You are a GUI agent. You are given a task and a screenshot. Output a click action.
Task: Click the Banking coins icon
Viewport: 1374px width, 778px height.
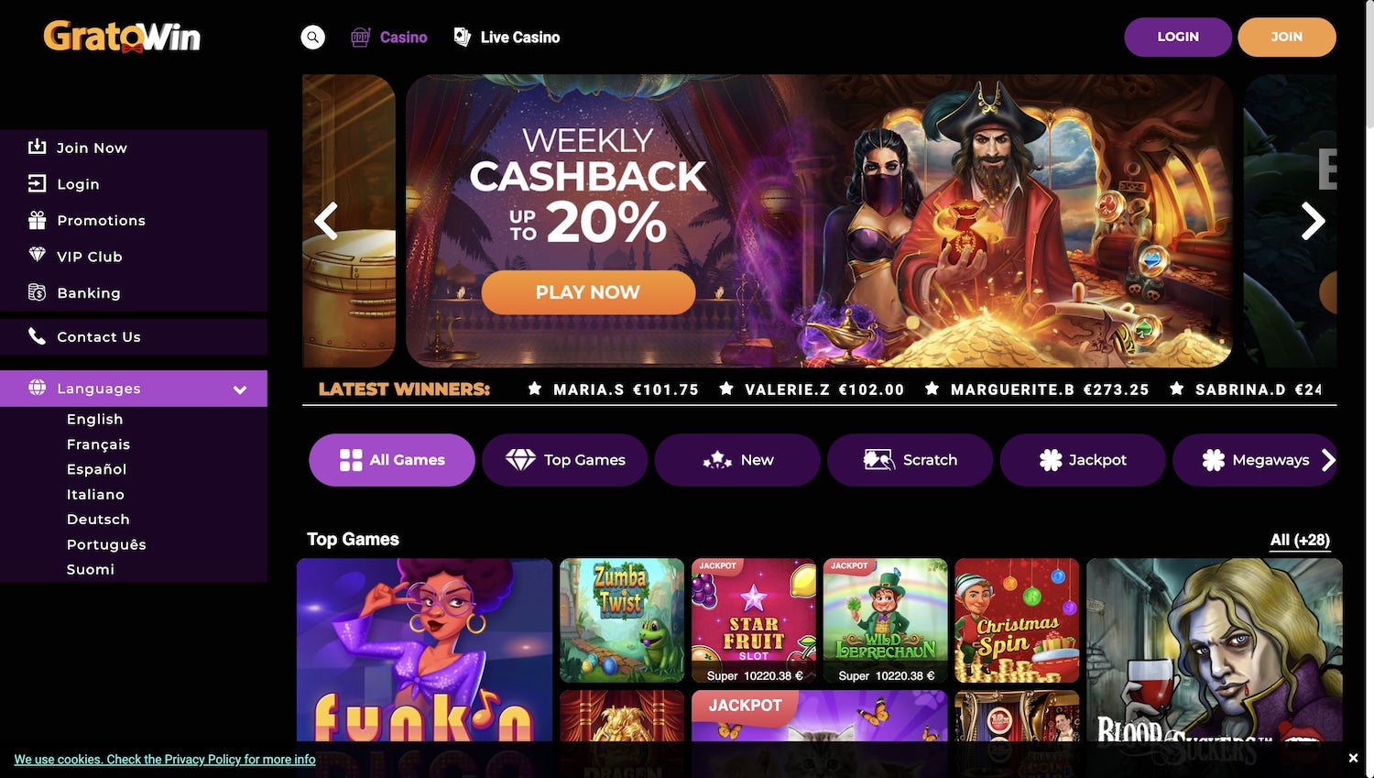[37, 292]
